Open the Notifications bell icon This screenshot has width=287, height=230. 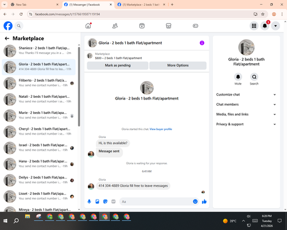pos(265,26)
